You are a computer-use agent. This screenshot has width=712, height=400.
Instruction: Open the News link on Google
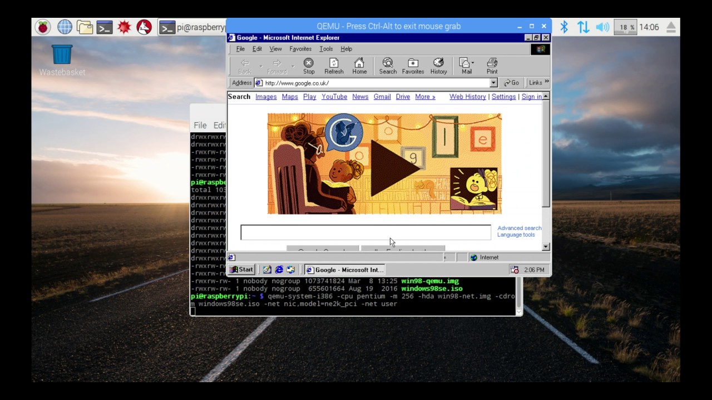pos(360,97)
